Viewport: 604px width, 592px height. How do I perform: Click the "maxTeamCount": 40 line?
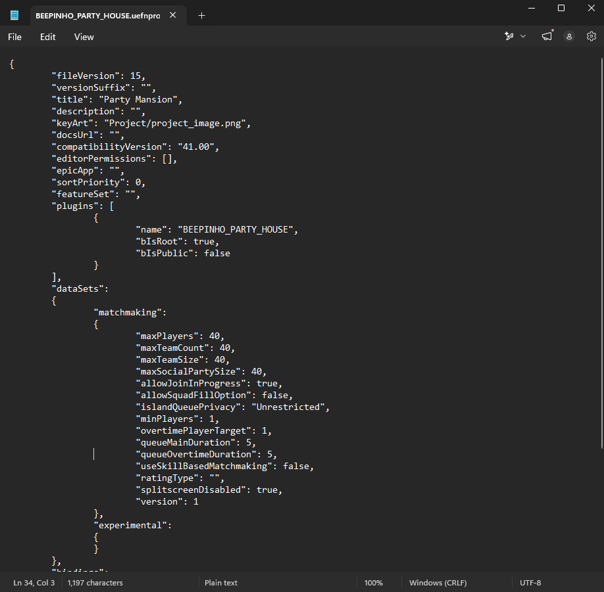(186, 348)
